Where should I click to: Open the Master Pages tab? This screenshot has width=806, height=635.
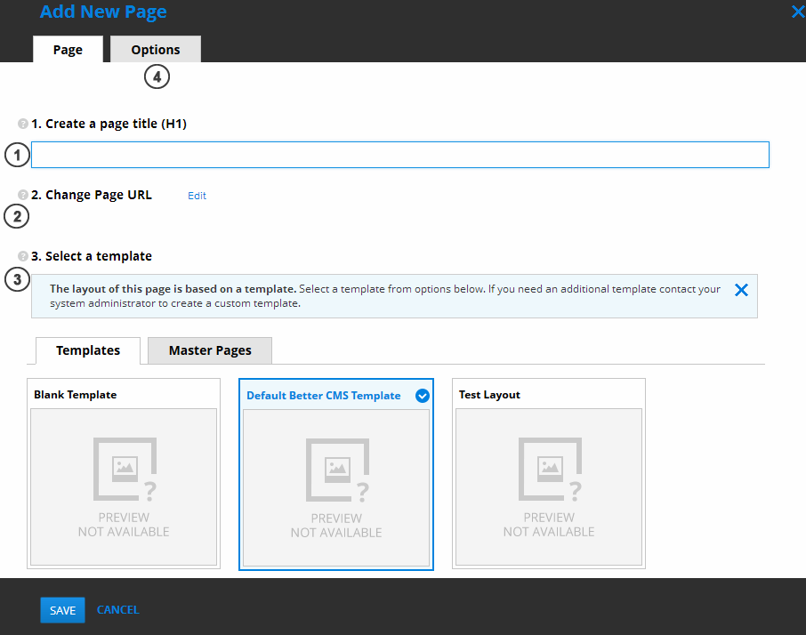[x=209, y=350]
